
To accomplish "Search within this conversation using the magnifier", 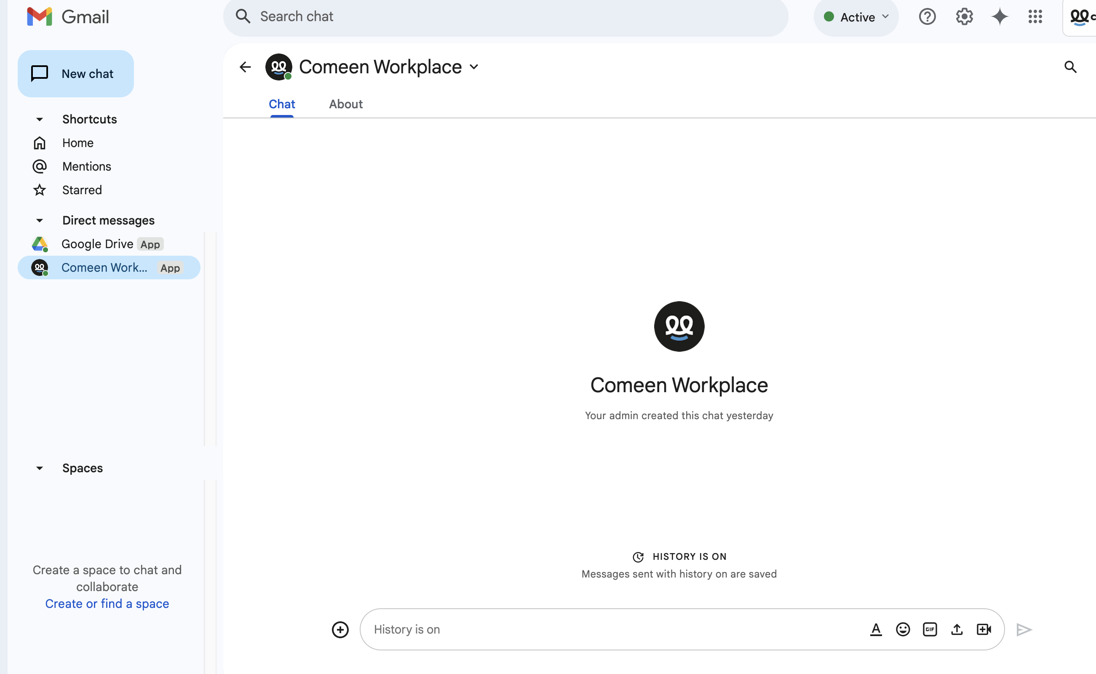I will coord(1071,67).
